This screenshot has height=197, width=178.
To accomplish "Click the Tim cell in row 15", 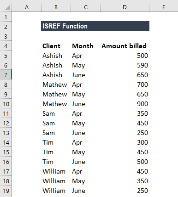I will 56,152.
